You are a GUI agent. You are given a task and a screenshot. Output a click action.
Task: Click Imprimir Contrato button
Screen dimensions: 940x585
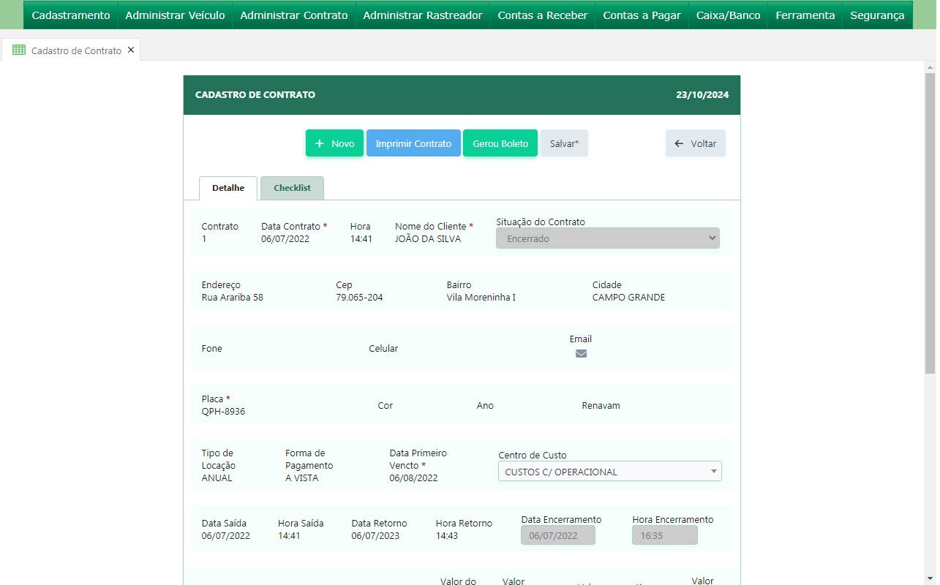[413, 143]
